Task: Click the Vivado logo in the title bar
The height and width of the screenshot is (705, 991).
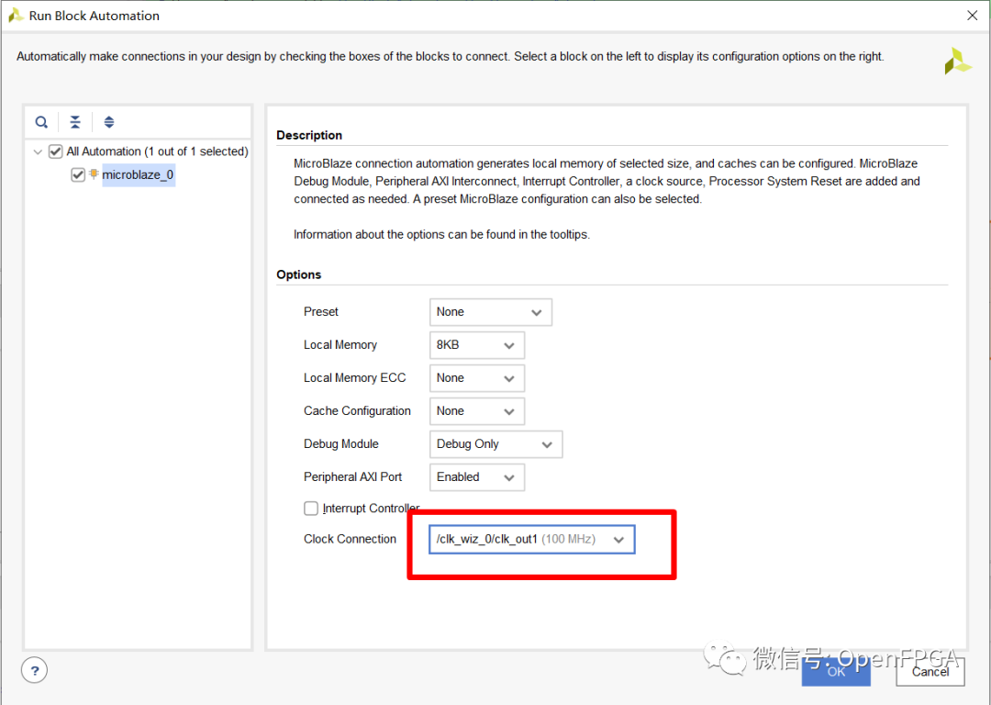Action: coord(16,16)
